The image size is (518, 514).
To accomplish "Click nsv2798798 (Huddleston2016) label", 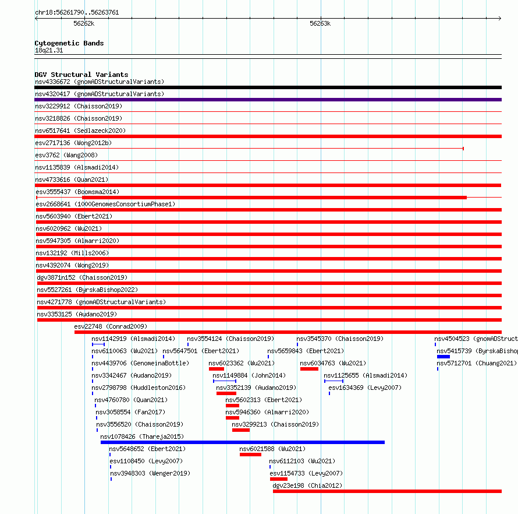I will pyautogui.click(x=139, y=388).
